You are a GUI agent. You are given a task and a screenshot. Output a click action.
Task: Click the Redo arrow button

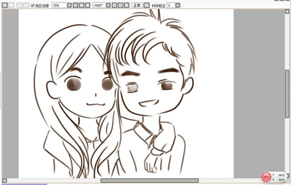click(12, 5)
